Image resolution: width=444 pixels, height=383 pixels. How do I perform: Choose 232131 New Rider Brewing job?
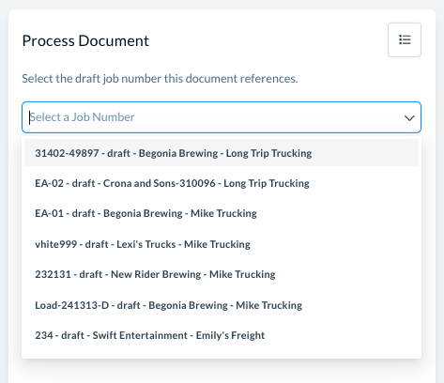[x=222, y=274]
